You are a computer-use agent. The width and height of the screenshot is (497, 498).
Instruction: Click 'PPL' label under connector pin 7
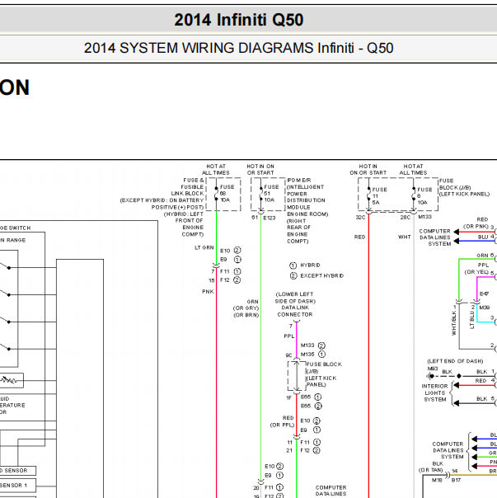289,336
